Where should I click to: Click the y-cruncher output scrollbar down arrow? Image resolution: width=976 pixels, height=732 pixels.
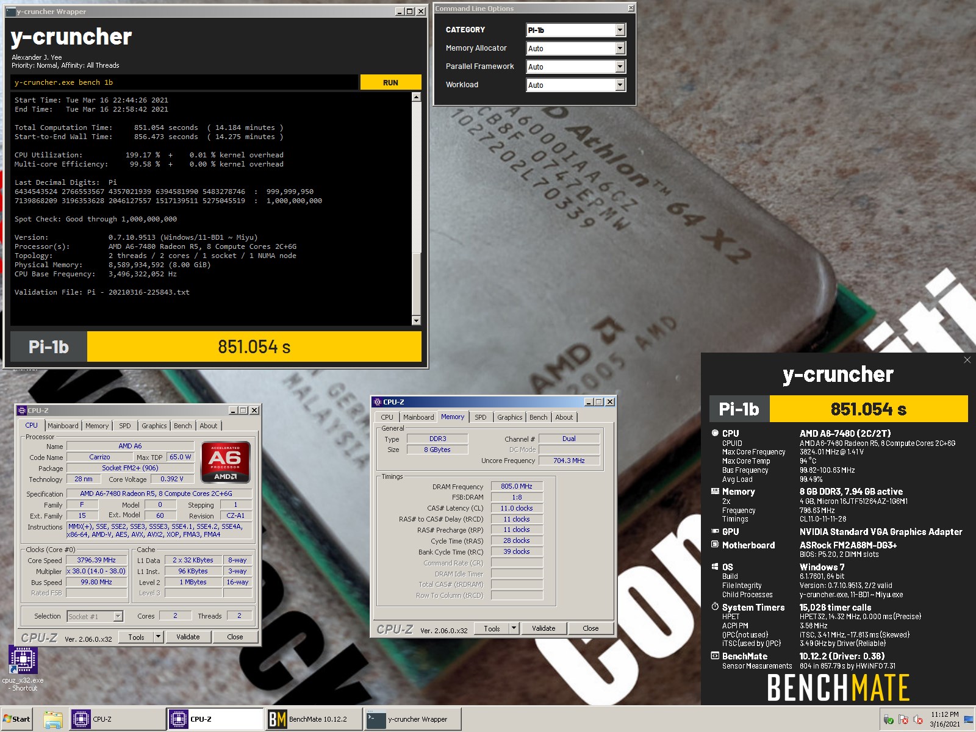click(x=416, y=320)
